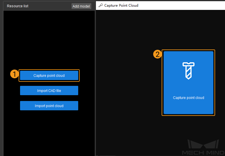Click the Add model button
225x156 pixels.
click(x=81, y=6)
